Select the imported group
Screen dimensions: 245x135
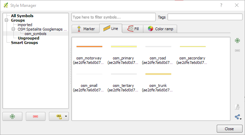(x=25, y=25)
